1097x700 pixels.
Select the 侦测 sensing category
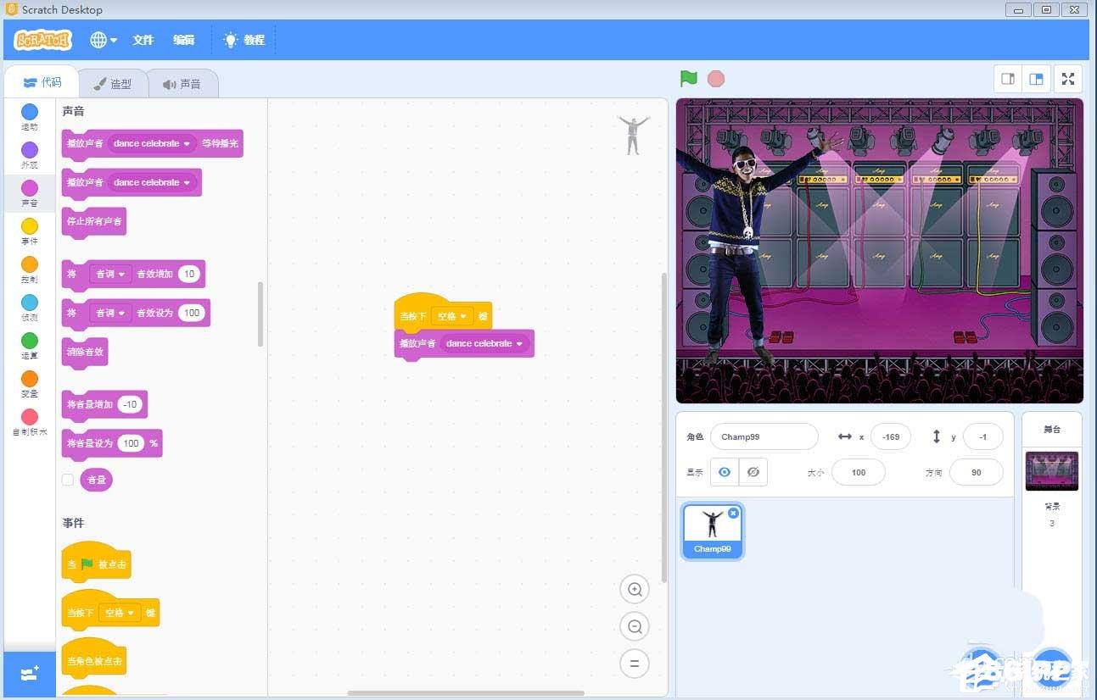point(30,308)
